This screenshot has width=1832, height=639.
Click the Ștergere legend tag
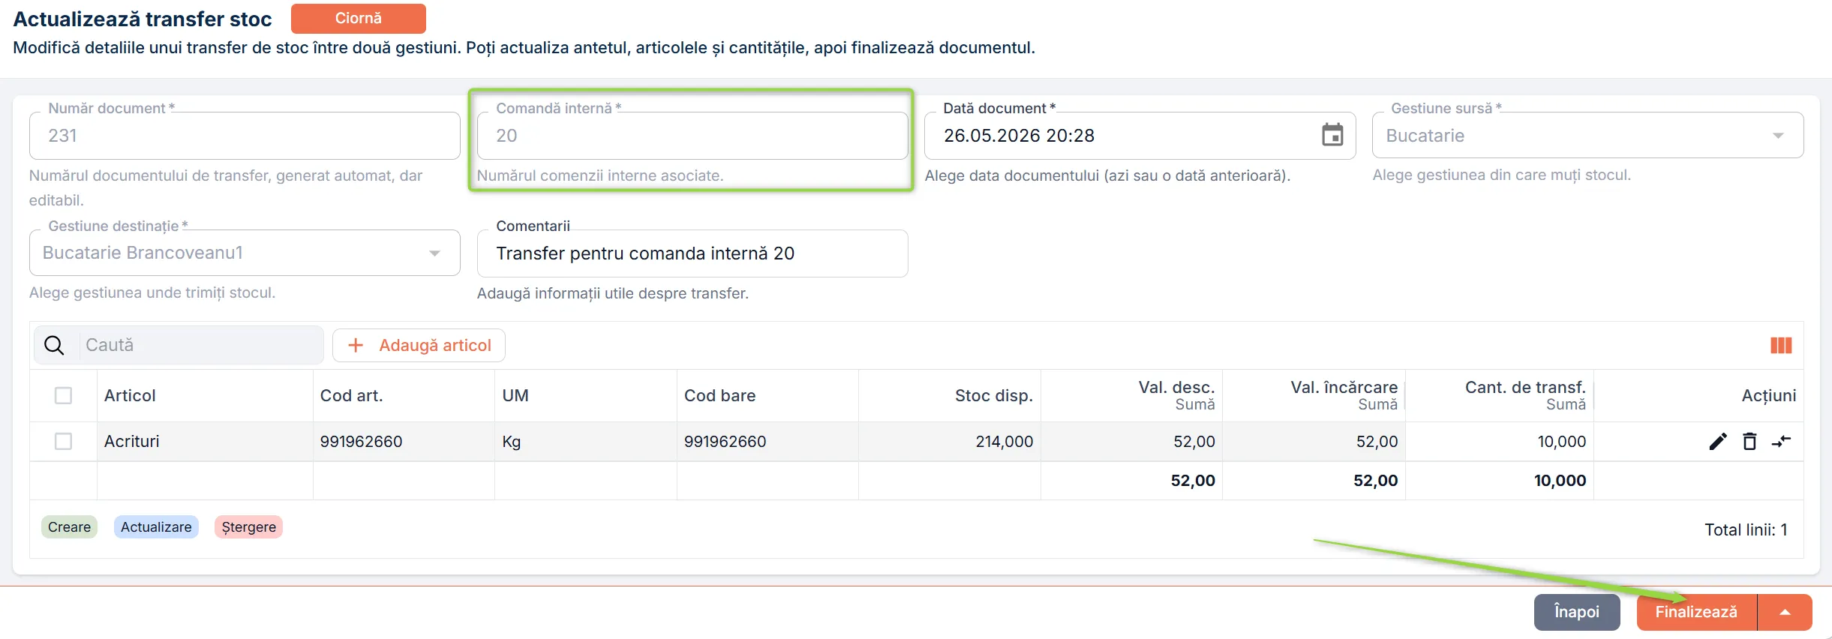pos(248,526)
